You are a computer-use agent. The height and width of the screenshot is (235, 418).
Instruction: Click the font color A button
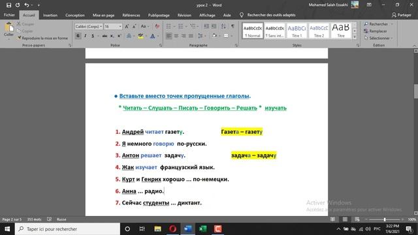[153, 36]
